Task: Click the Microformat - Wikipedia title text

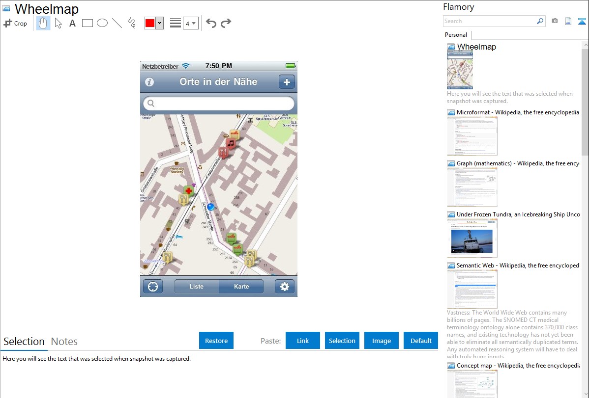Action: [x=518, y=112]
